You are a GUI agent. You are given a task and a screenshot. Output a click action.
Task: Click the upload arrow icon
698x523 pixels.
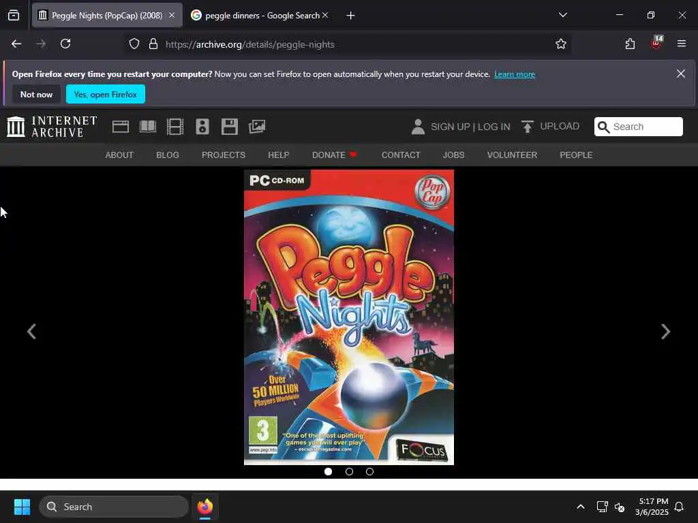528,127
